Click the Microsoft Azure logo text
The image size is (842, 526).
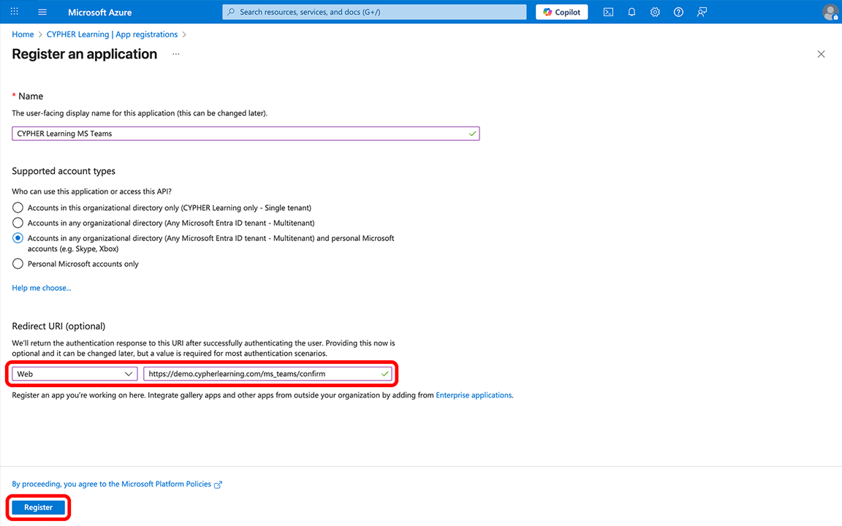(100, 12)
